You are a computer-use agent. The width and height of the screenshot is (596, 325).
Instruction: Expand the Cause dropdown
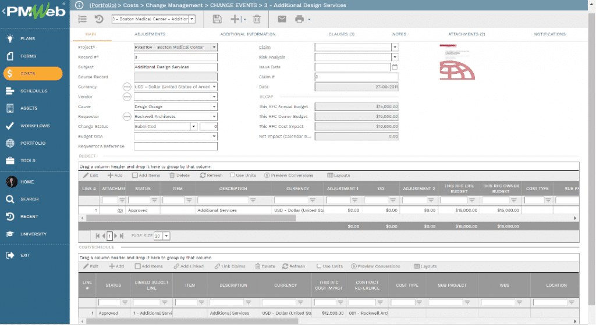click(214, 107)
